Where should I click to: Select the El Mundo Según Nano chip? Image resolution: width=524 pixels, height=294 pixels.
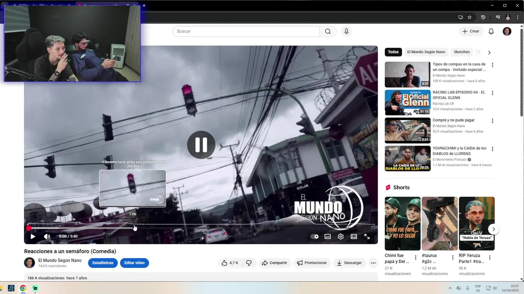pos(426,52)
